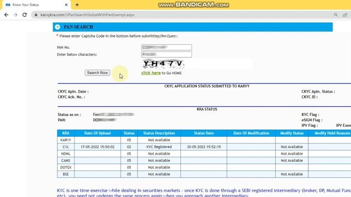
Task: Select the NDML row cell
Action: click(x=66, y=154)
